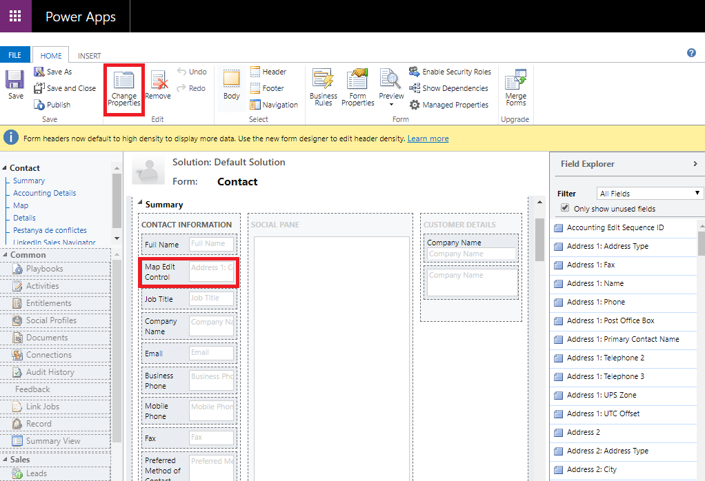
Task: Switch to the HOME tab
Action: pyautogui.click(x=51, y=55)
